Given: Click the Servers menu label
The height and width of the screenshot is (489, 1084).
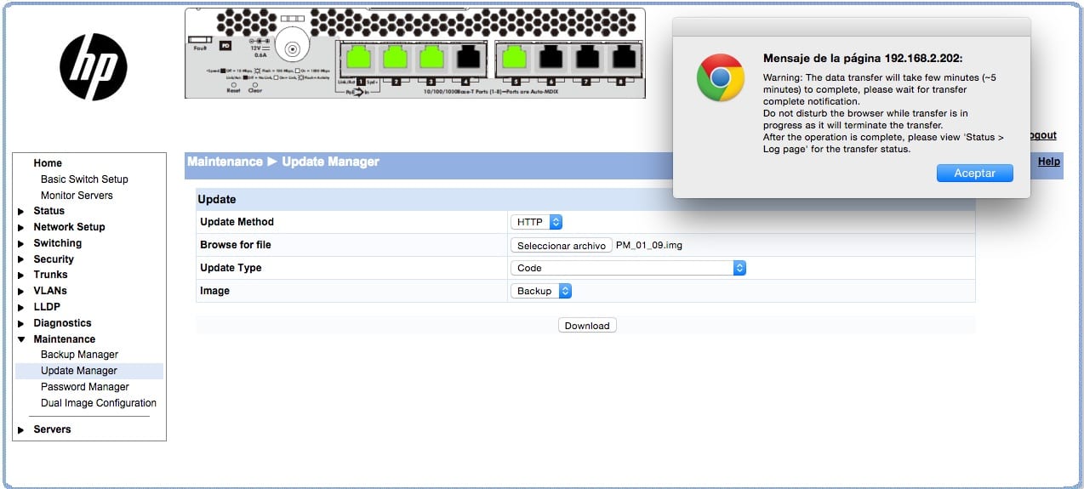Looking at the screenshot, I should click(x=52, y=429).
